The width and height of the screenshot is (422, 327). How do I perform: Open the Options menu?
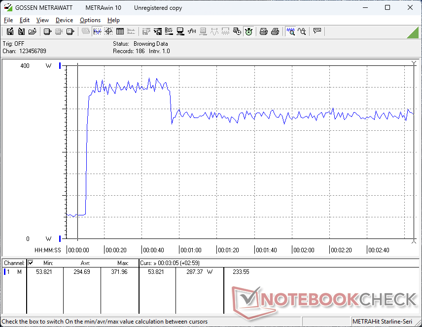(x=90, y=20)
